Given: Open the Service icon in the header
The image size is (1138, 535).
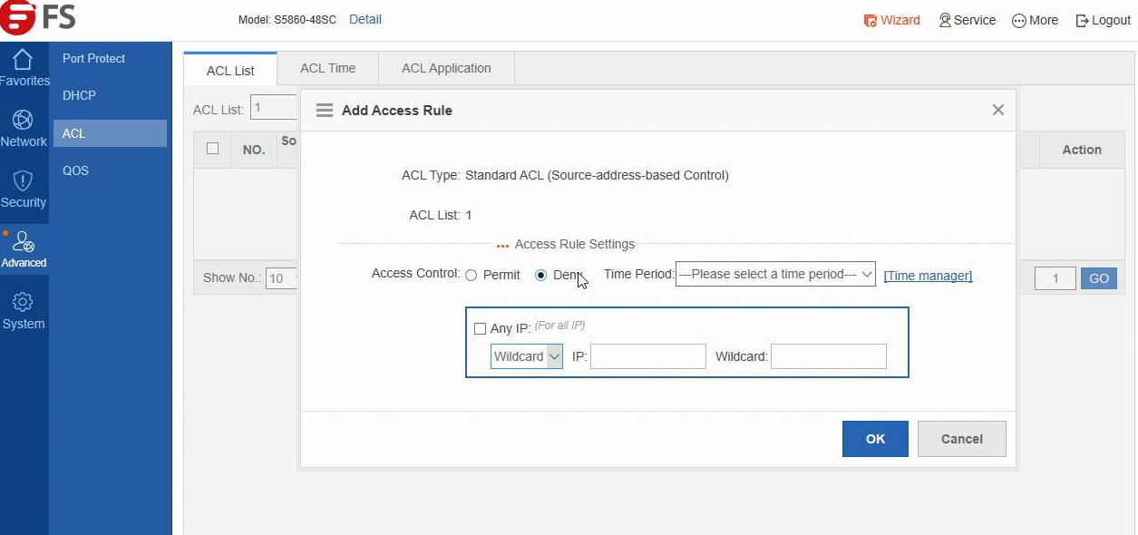Looking at the screenshot, I should click(x=945, y=20).
